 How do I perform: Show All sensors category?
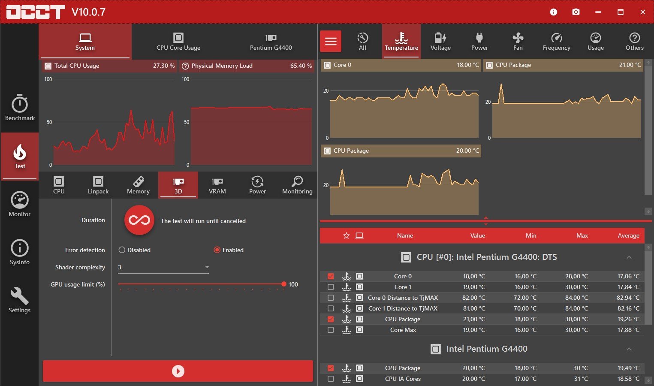(362, 41)
